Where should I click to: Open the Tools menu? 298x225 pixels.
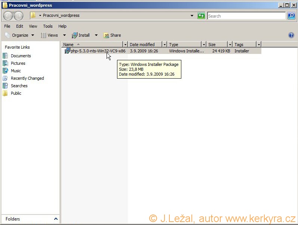(x=48, y=26)
